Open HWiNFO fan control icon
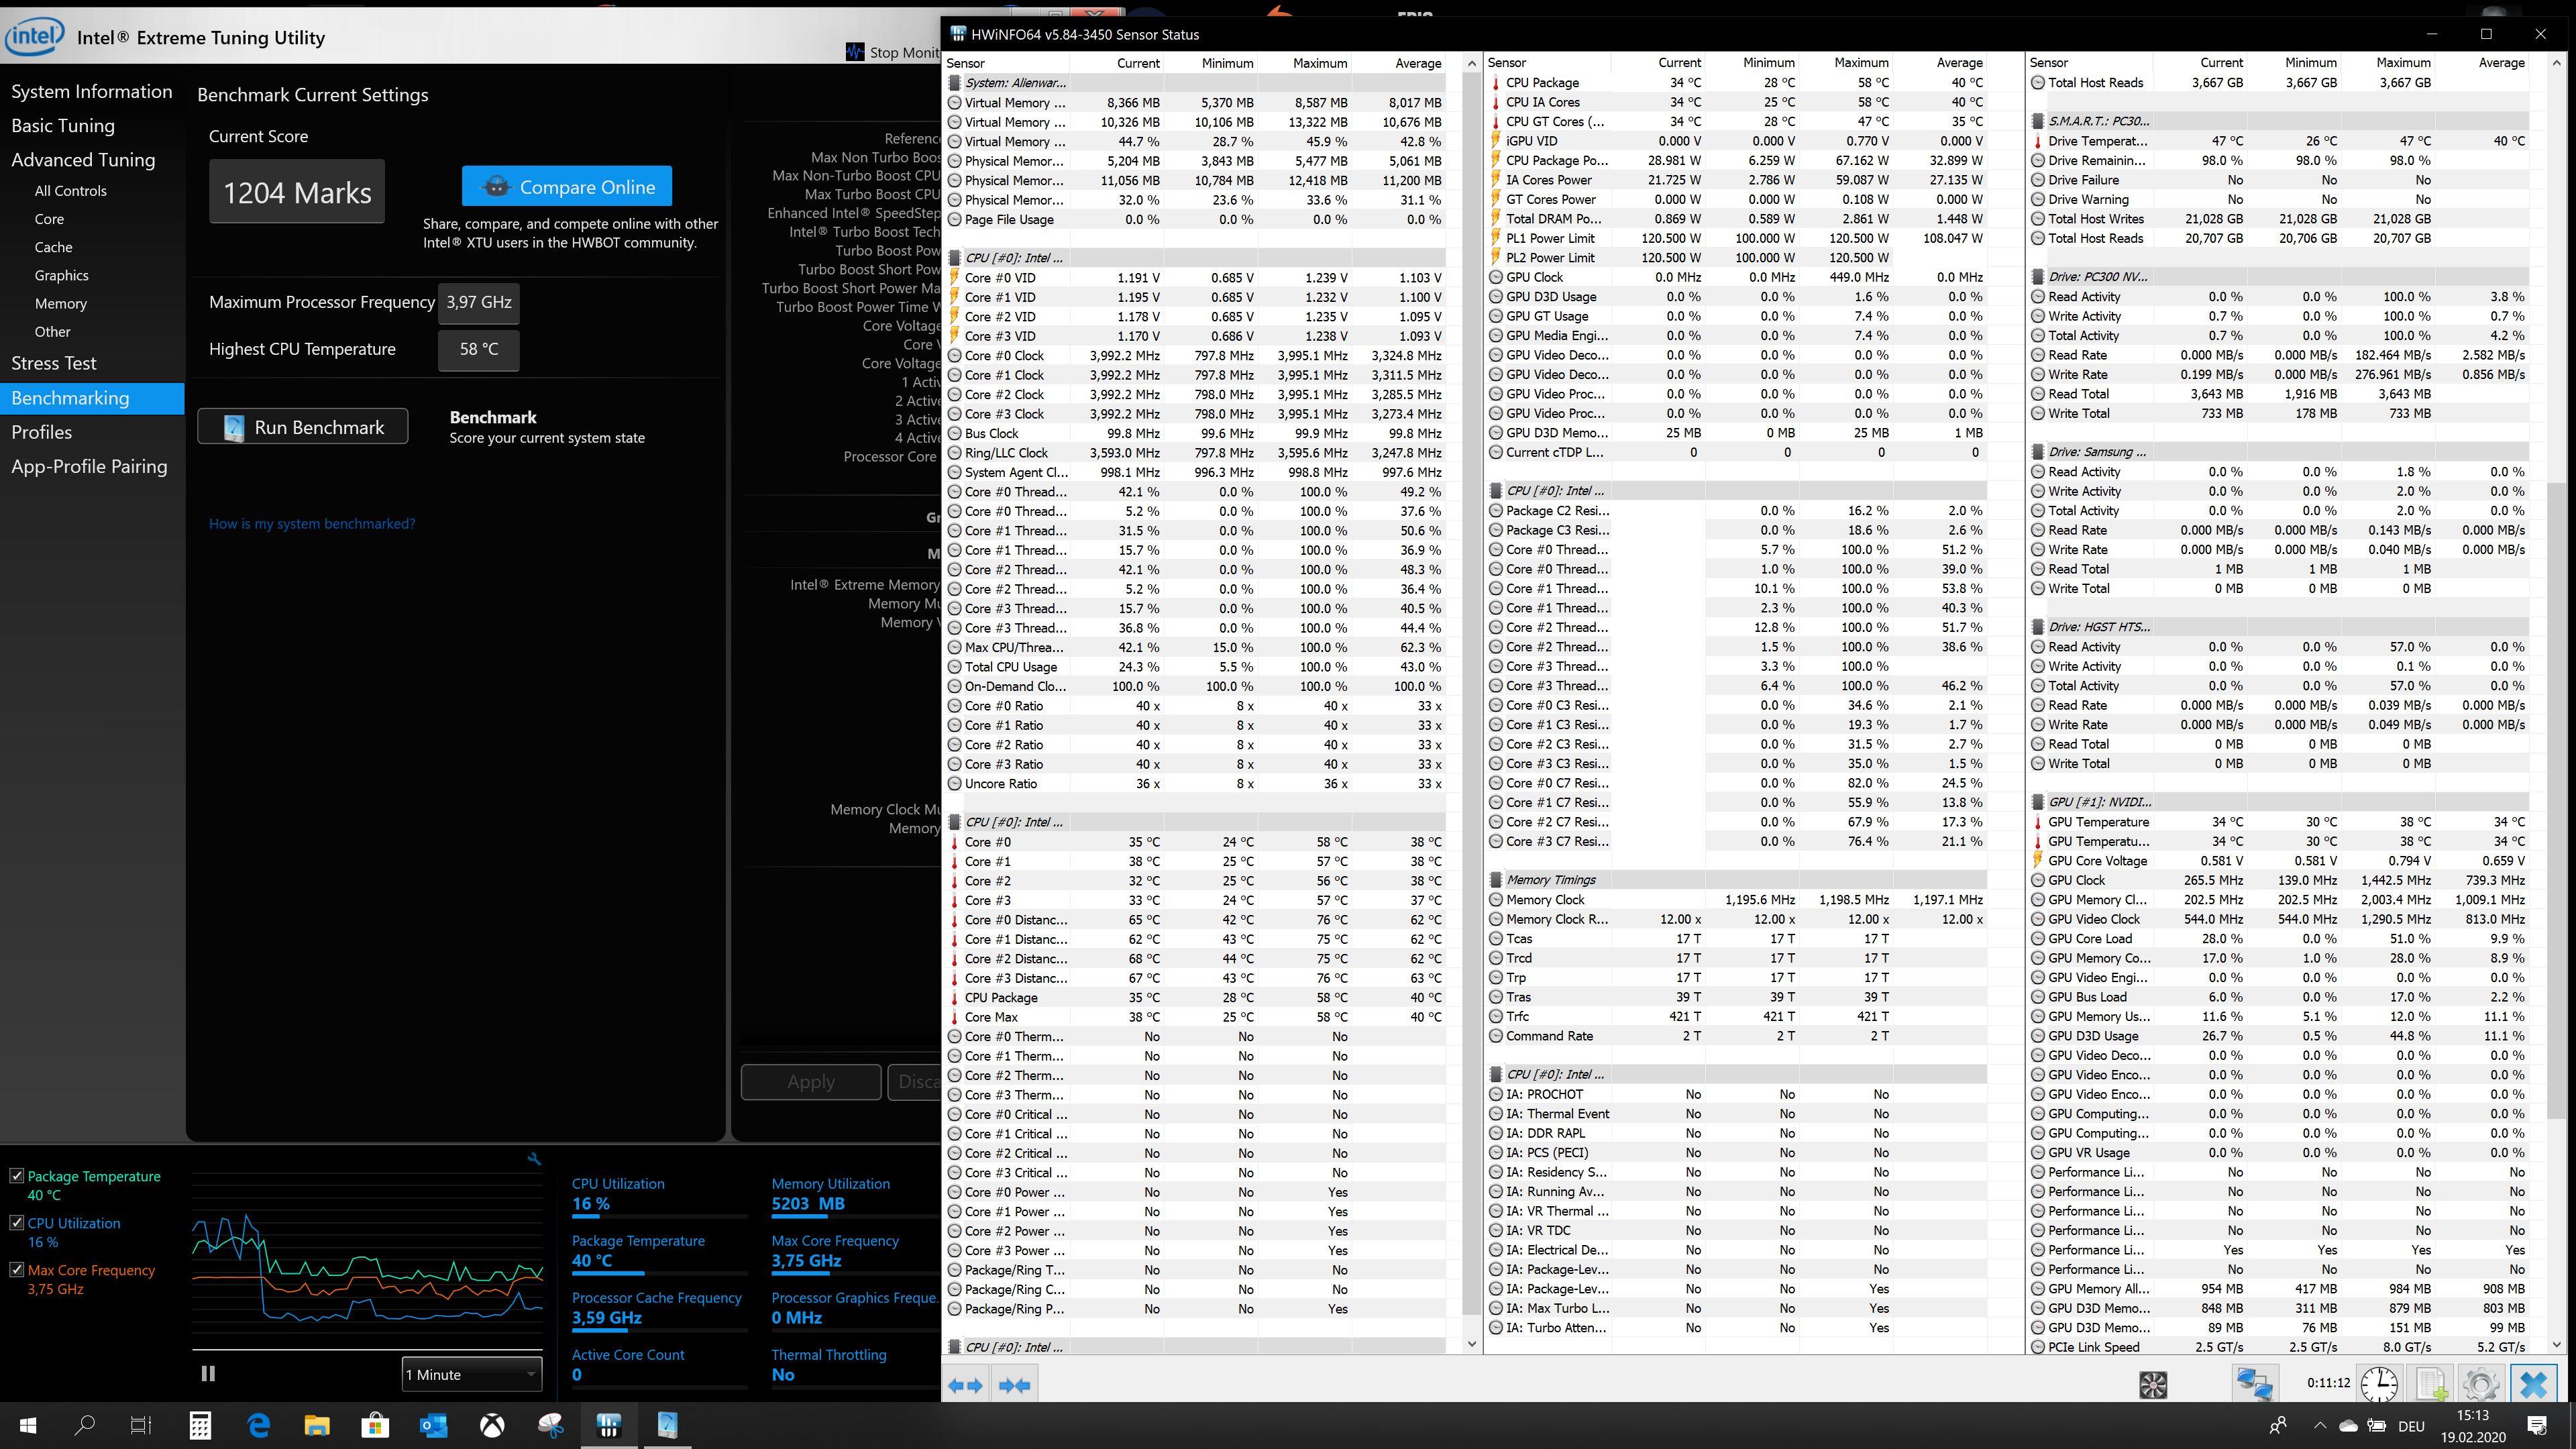The width and height of the screenshot is (2576, 1449). click(x=2153, y=1385)
